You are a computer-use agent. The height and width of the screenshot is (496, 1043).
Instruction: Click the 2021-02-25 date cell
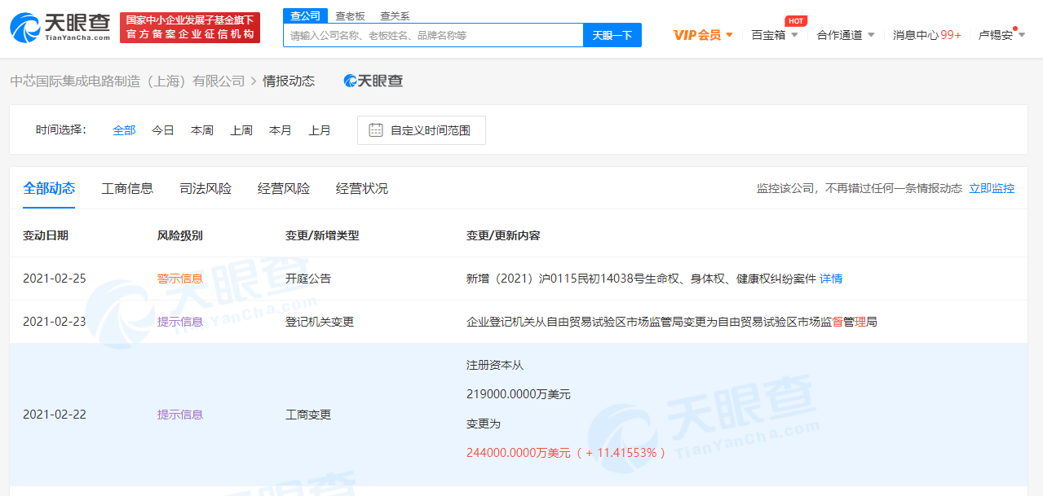tap(55, 279)
